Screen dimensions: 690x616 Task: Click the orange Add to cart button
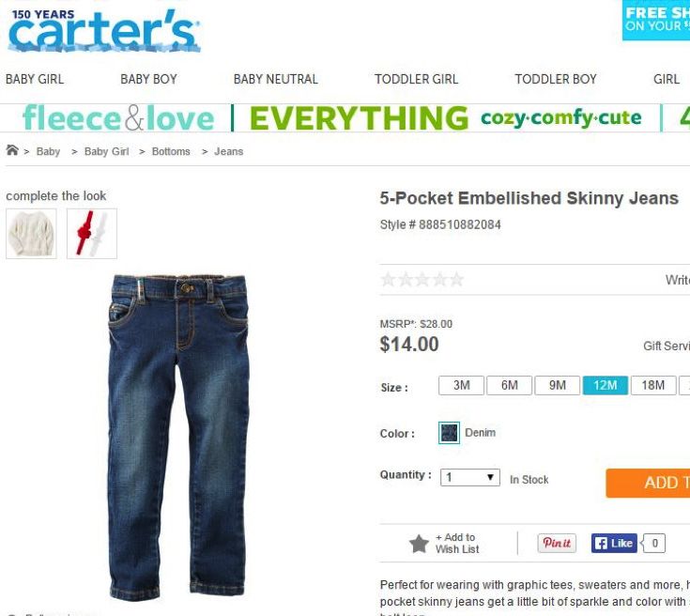648,483
